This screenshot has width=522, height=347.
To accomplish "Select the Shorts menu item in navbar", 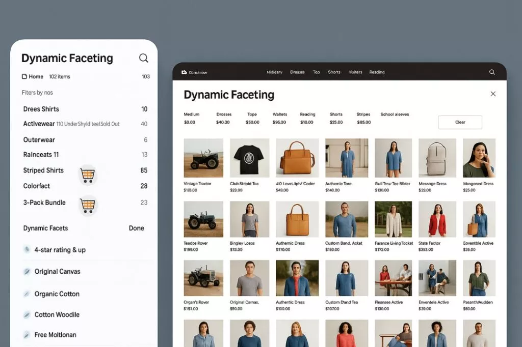I will pos(334,72).
